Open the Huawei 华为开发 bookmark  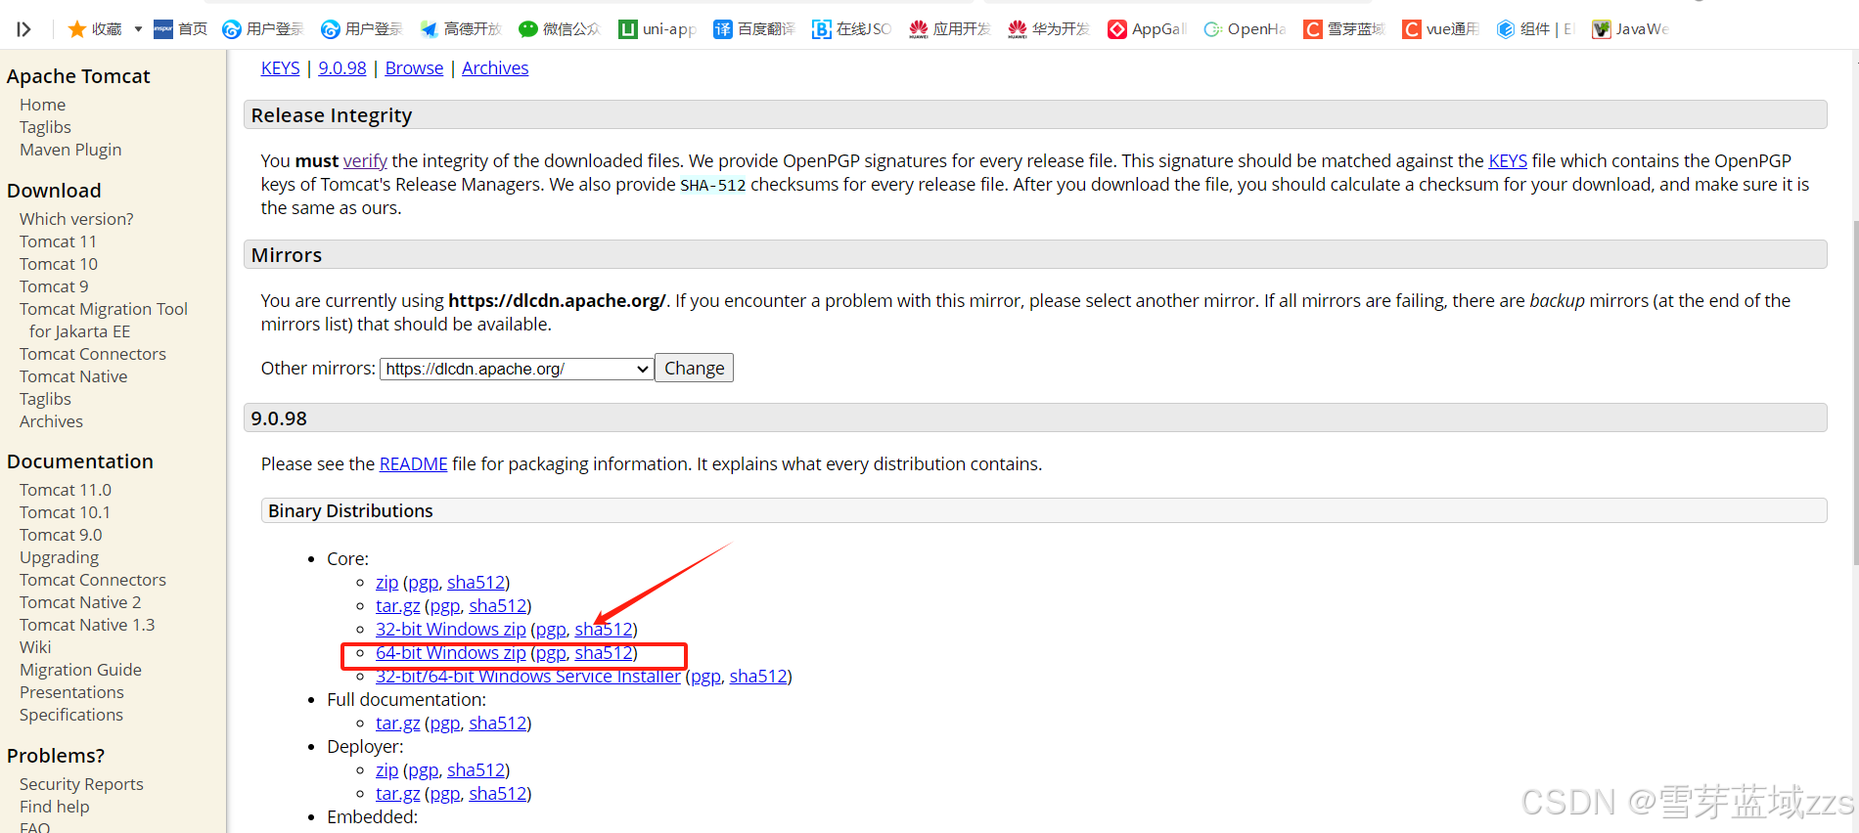coord(1049,29)
